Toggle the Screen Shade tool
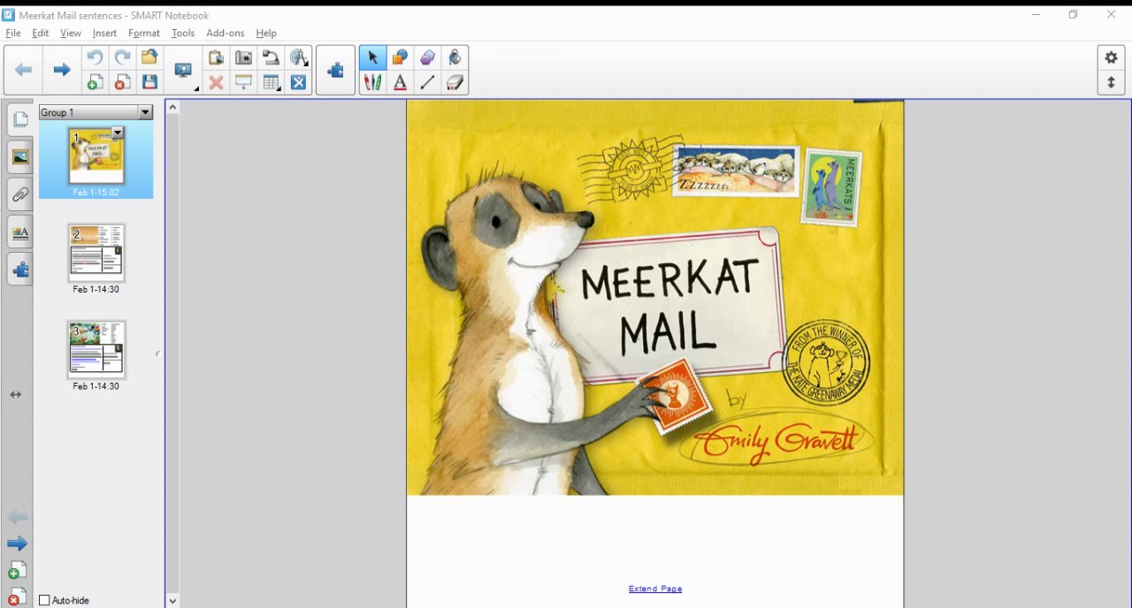This screenshot has height=608, width=1132. pyautogui.click(x=243, y=83)
